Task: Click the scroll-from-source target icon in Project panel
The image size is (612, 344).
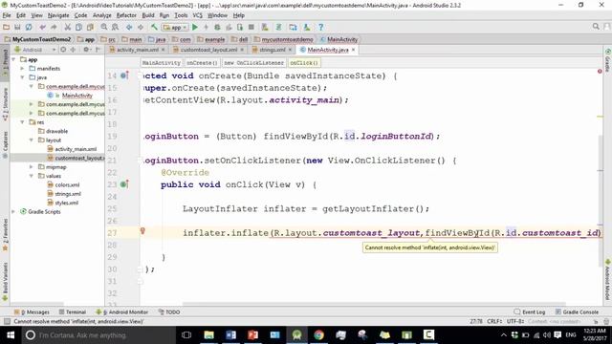Action: tap(63, 50)
